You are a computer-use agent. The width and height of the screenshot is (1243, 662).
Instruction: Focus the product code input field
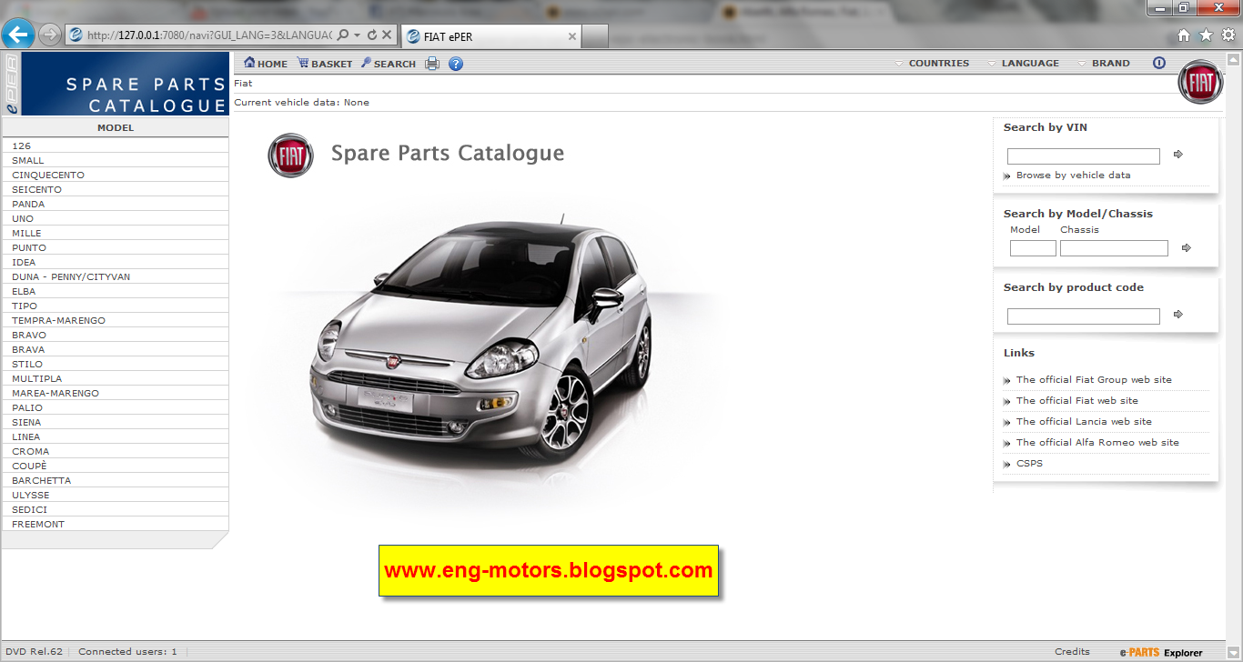[x=1084, y=316]
